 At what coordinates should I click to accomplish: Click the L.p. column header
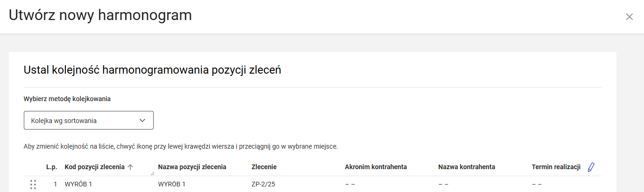[51, 167]
